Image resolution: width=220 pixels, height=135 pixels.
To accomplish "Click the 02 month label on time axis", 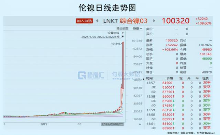I will pyautogui.click(x=79, y=124).
